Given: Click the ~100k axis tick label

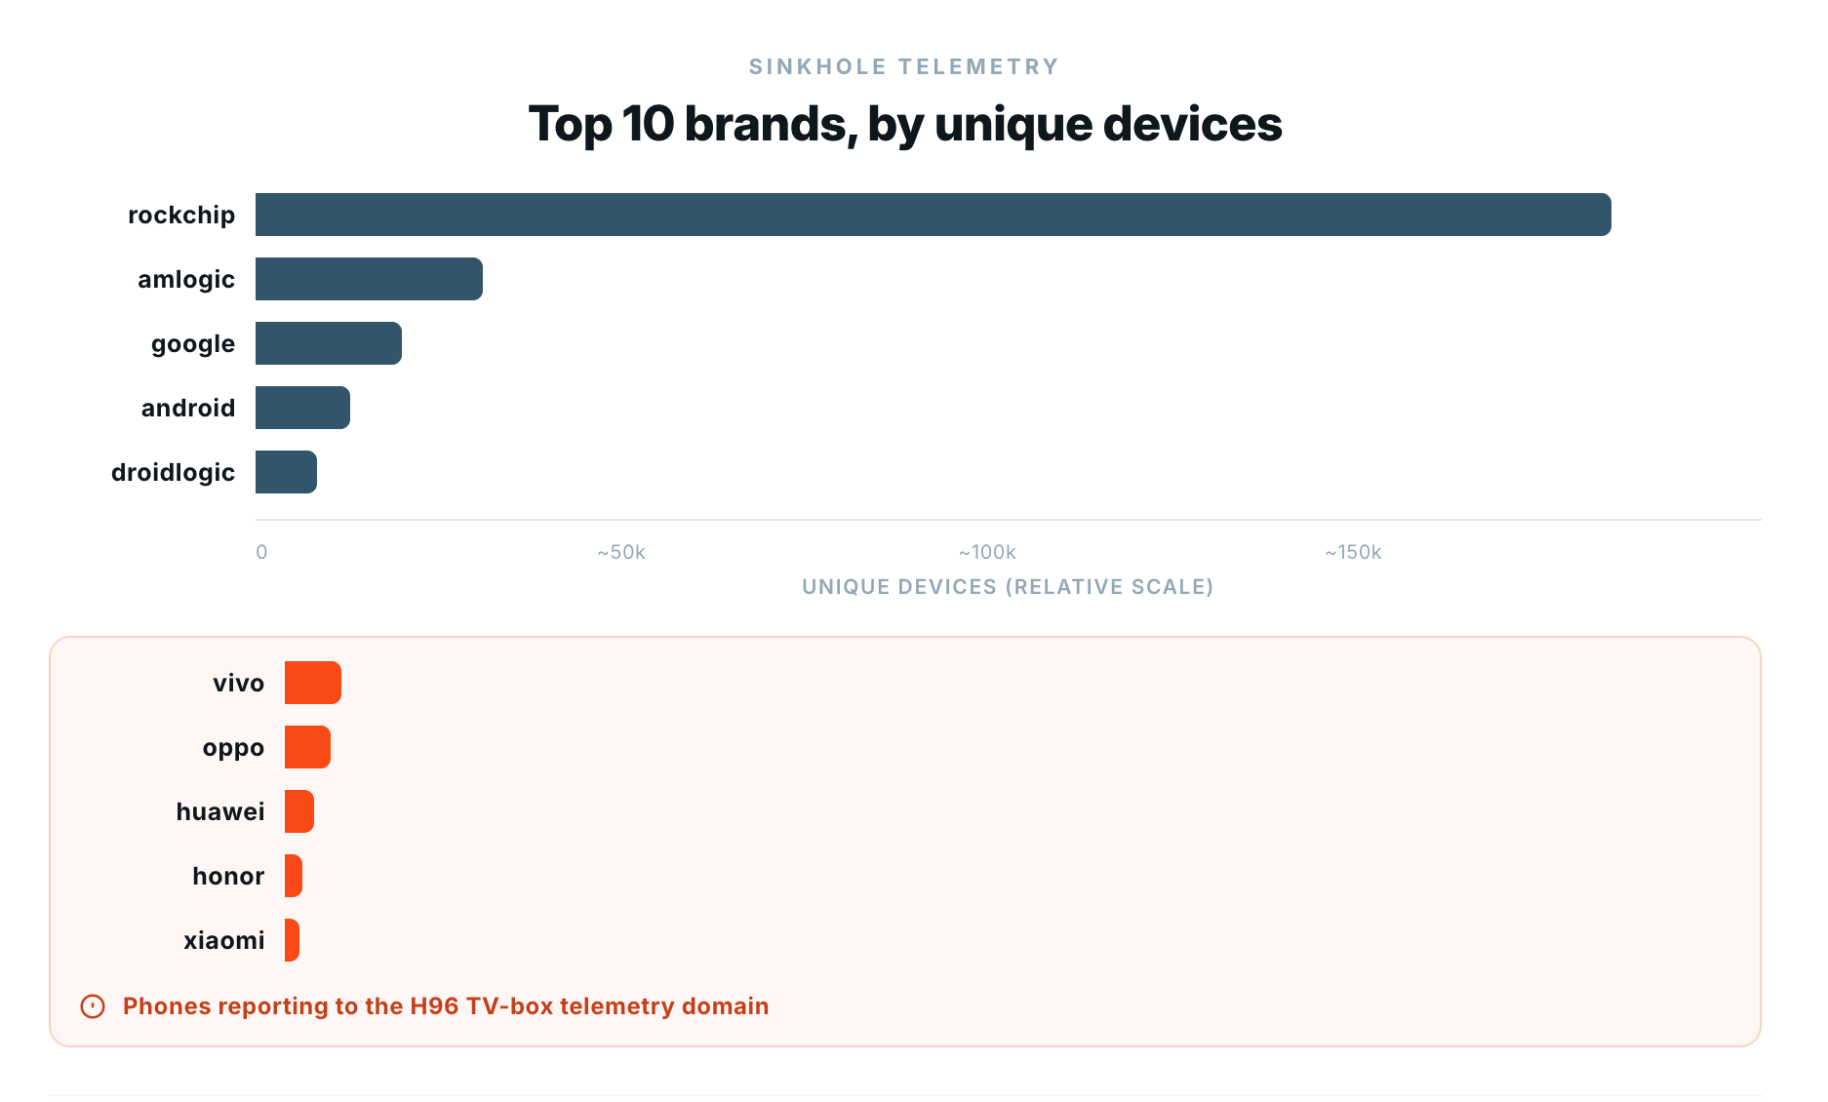Looking at the screenshot, I should [x=987, y=552].
